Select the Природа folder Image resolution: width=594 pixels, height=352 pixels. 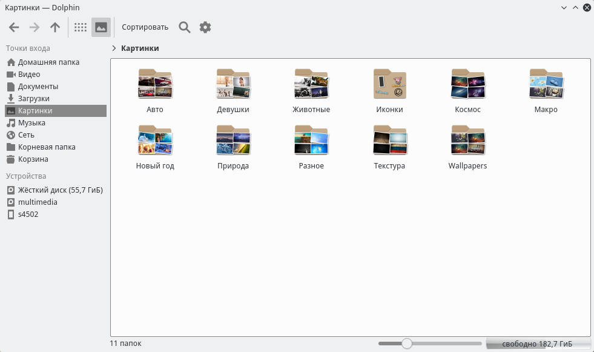[233, 147]
